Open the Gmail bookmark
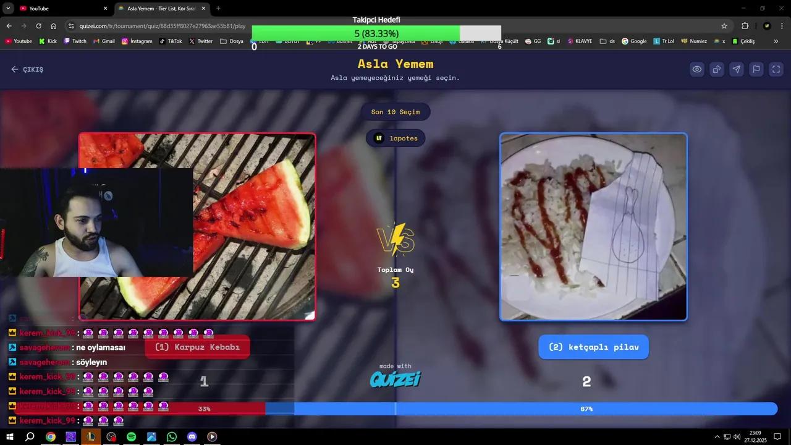Screen dimensions: 791x445 pyautogui.click(x=104, y=41)
